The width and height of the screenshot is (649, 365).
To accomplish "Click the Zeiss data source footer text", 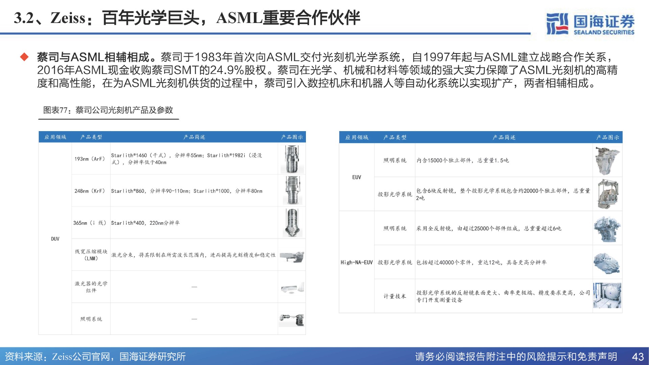I will coord(95,357).
